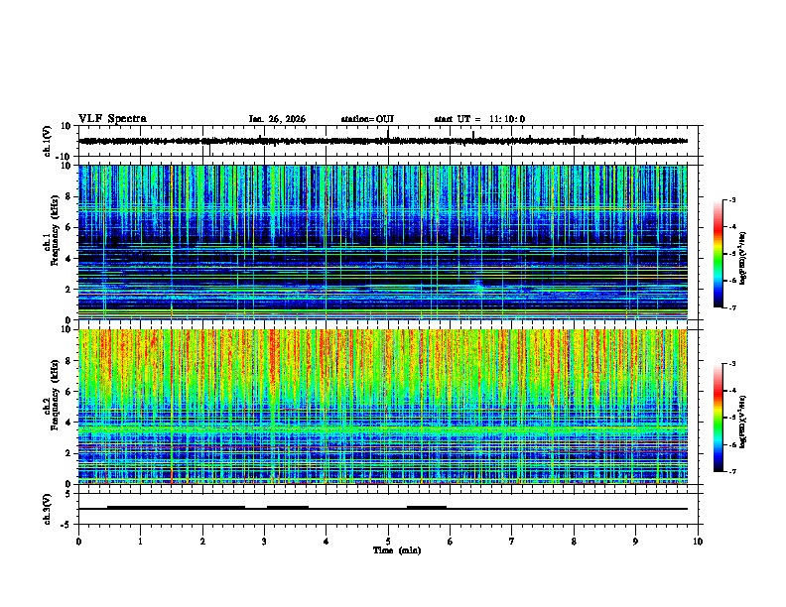Click the ch.2 spectrogram color scale bar

[x=718, y=418]
